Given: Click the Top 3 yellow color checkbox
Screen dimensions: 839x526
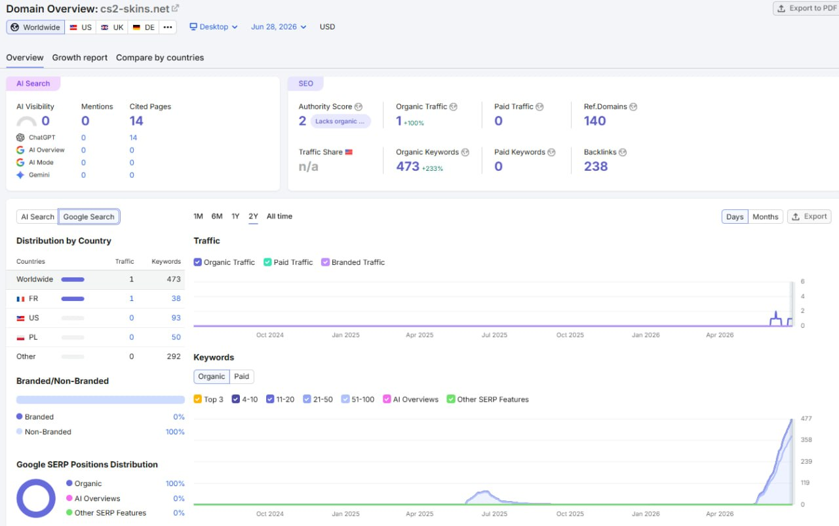Looking at the screenshot, I should (198, 399).
